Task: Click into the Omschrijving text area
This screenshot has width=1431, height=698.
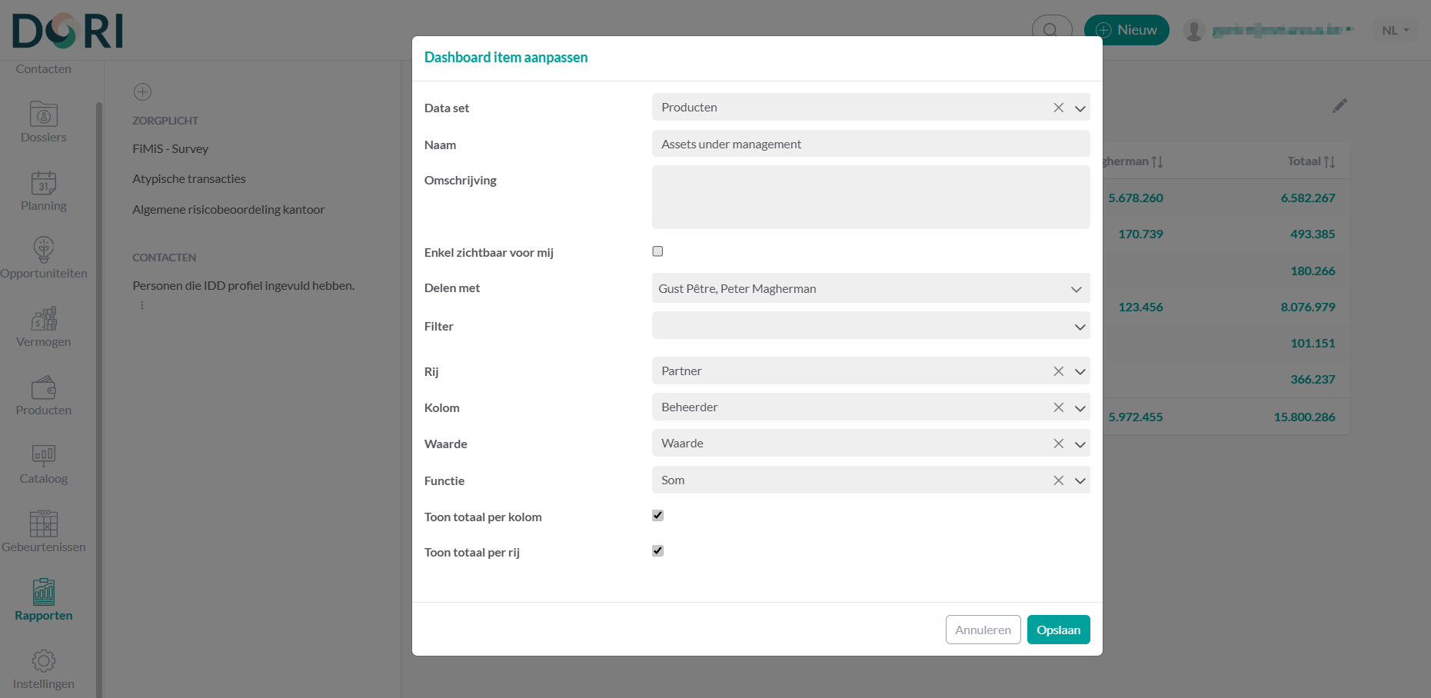Action: click(870, 198)
